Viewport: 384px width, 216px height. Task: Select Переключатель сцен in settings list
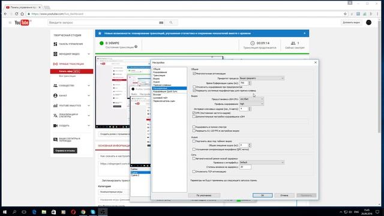(164, 101)
